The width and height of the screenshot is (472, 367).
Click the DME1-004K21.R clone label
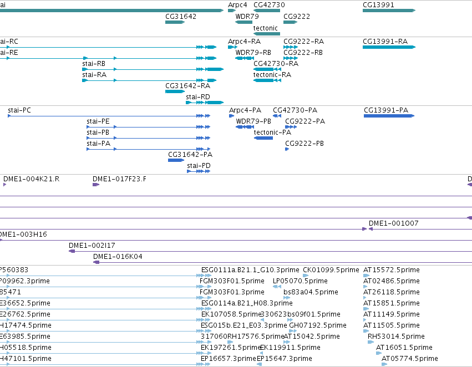click(31, 179)
